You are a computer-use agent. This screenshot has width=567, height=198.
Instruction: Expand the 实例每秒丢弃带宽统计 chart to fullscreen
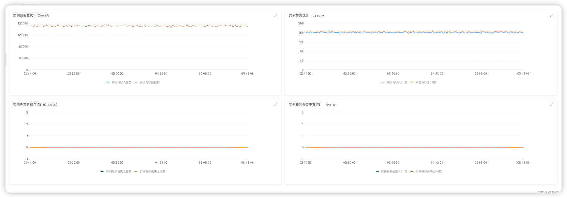551,105
